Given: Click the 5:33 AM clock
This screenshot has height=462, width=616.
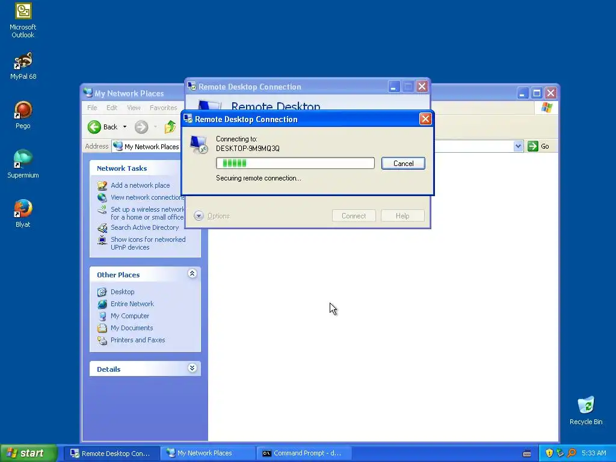Looking at the screenshot, I should (x=594, y=453).
